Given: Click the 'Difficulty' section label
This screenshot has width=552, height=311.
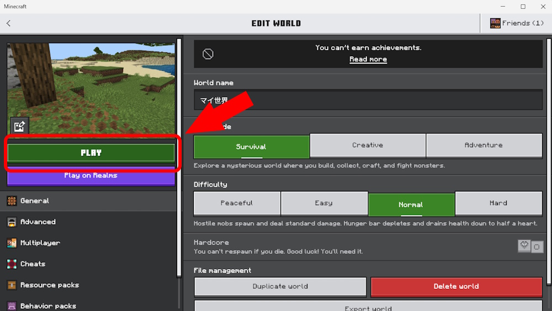Looking at the screenshot, I should tap(210, 184).
